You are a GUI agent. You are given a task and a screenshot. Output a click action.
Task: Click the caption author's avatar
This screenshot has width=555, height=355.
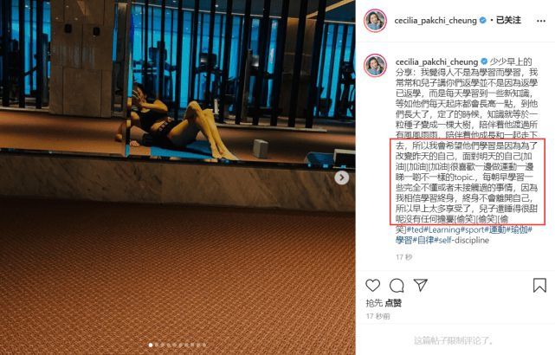point(375,66)
